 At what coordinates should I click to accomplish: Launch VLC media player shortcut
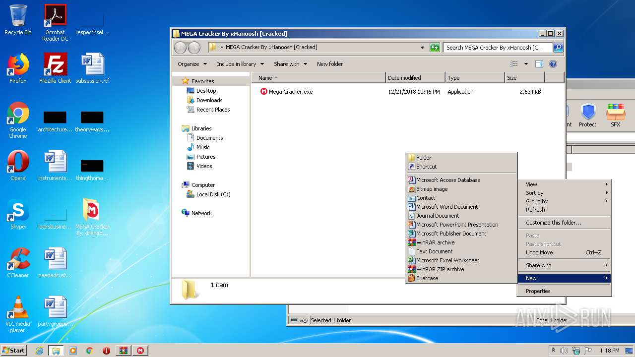coord(18,314)
